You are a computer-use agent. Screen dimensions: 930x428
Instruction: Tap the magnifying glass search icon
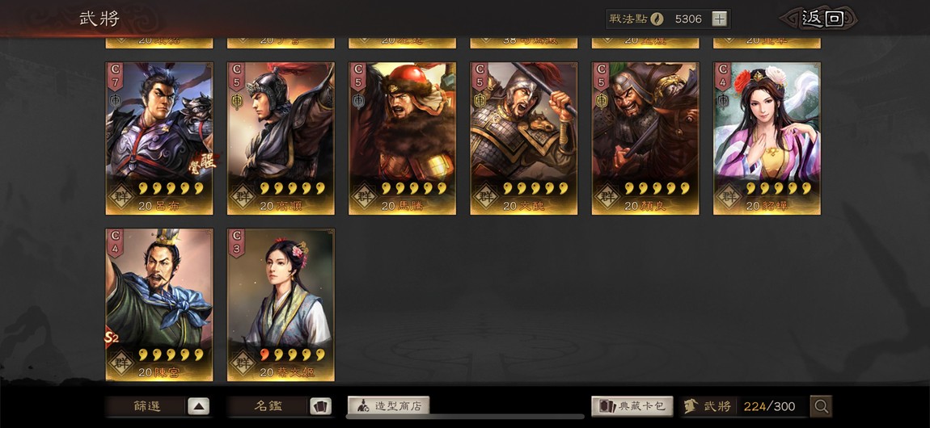point(822,406)
